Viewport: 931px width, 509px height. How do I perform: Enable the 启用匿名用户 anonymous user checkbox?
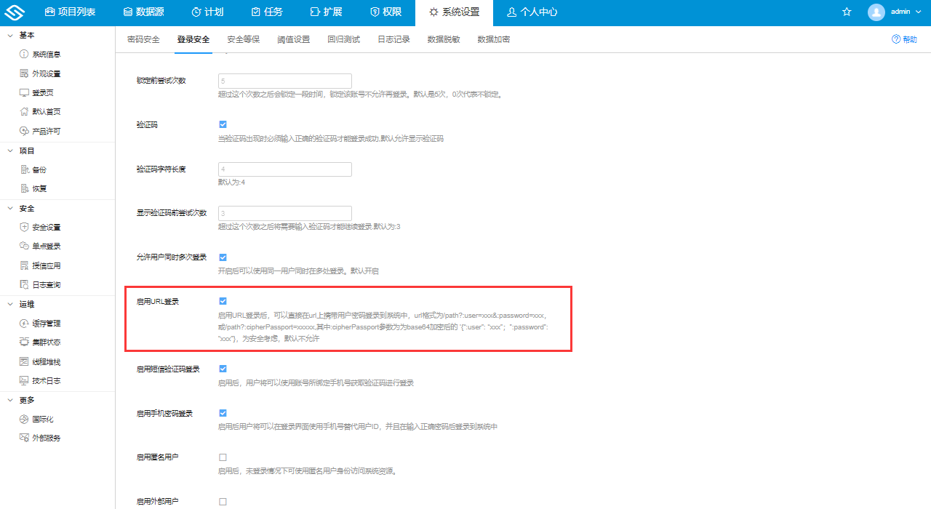(223, 456)
